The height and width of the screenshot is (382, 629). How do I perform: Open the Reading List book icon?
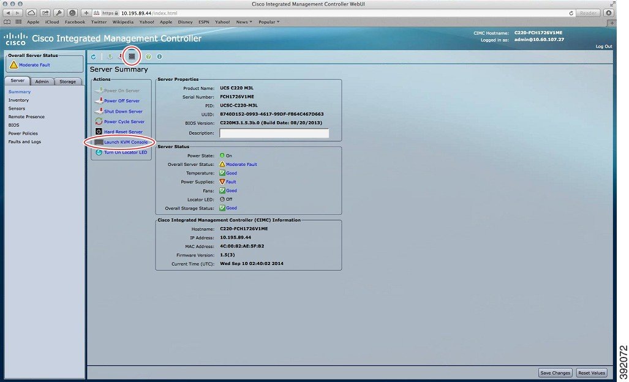click(x=7, y=22)
